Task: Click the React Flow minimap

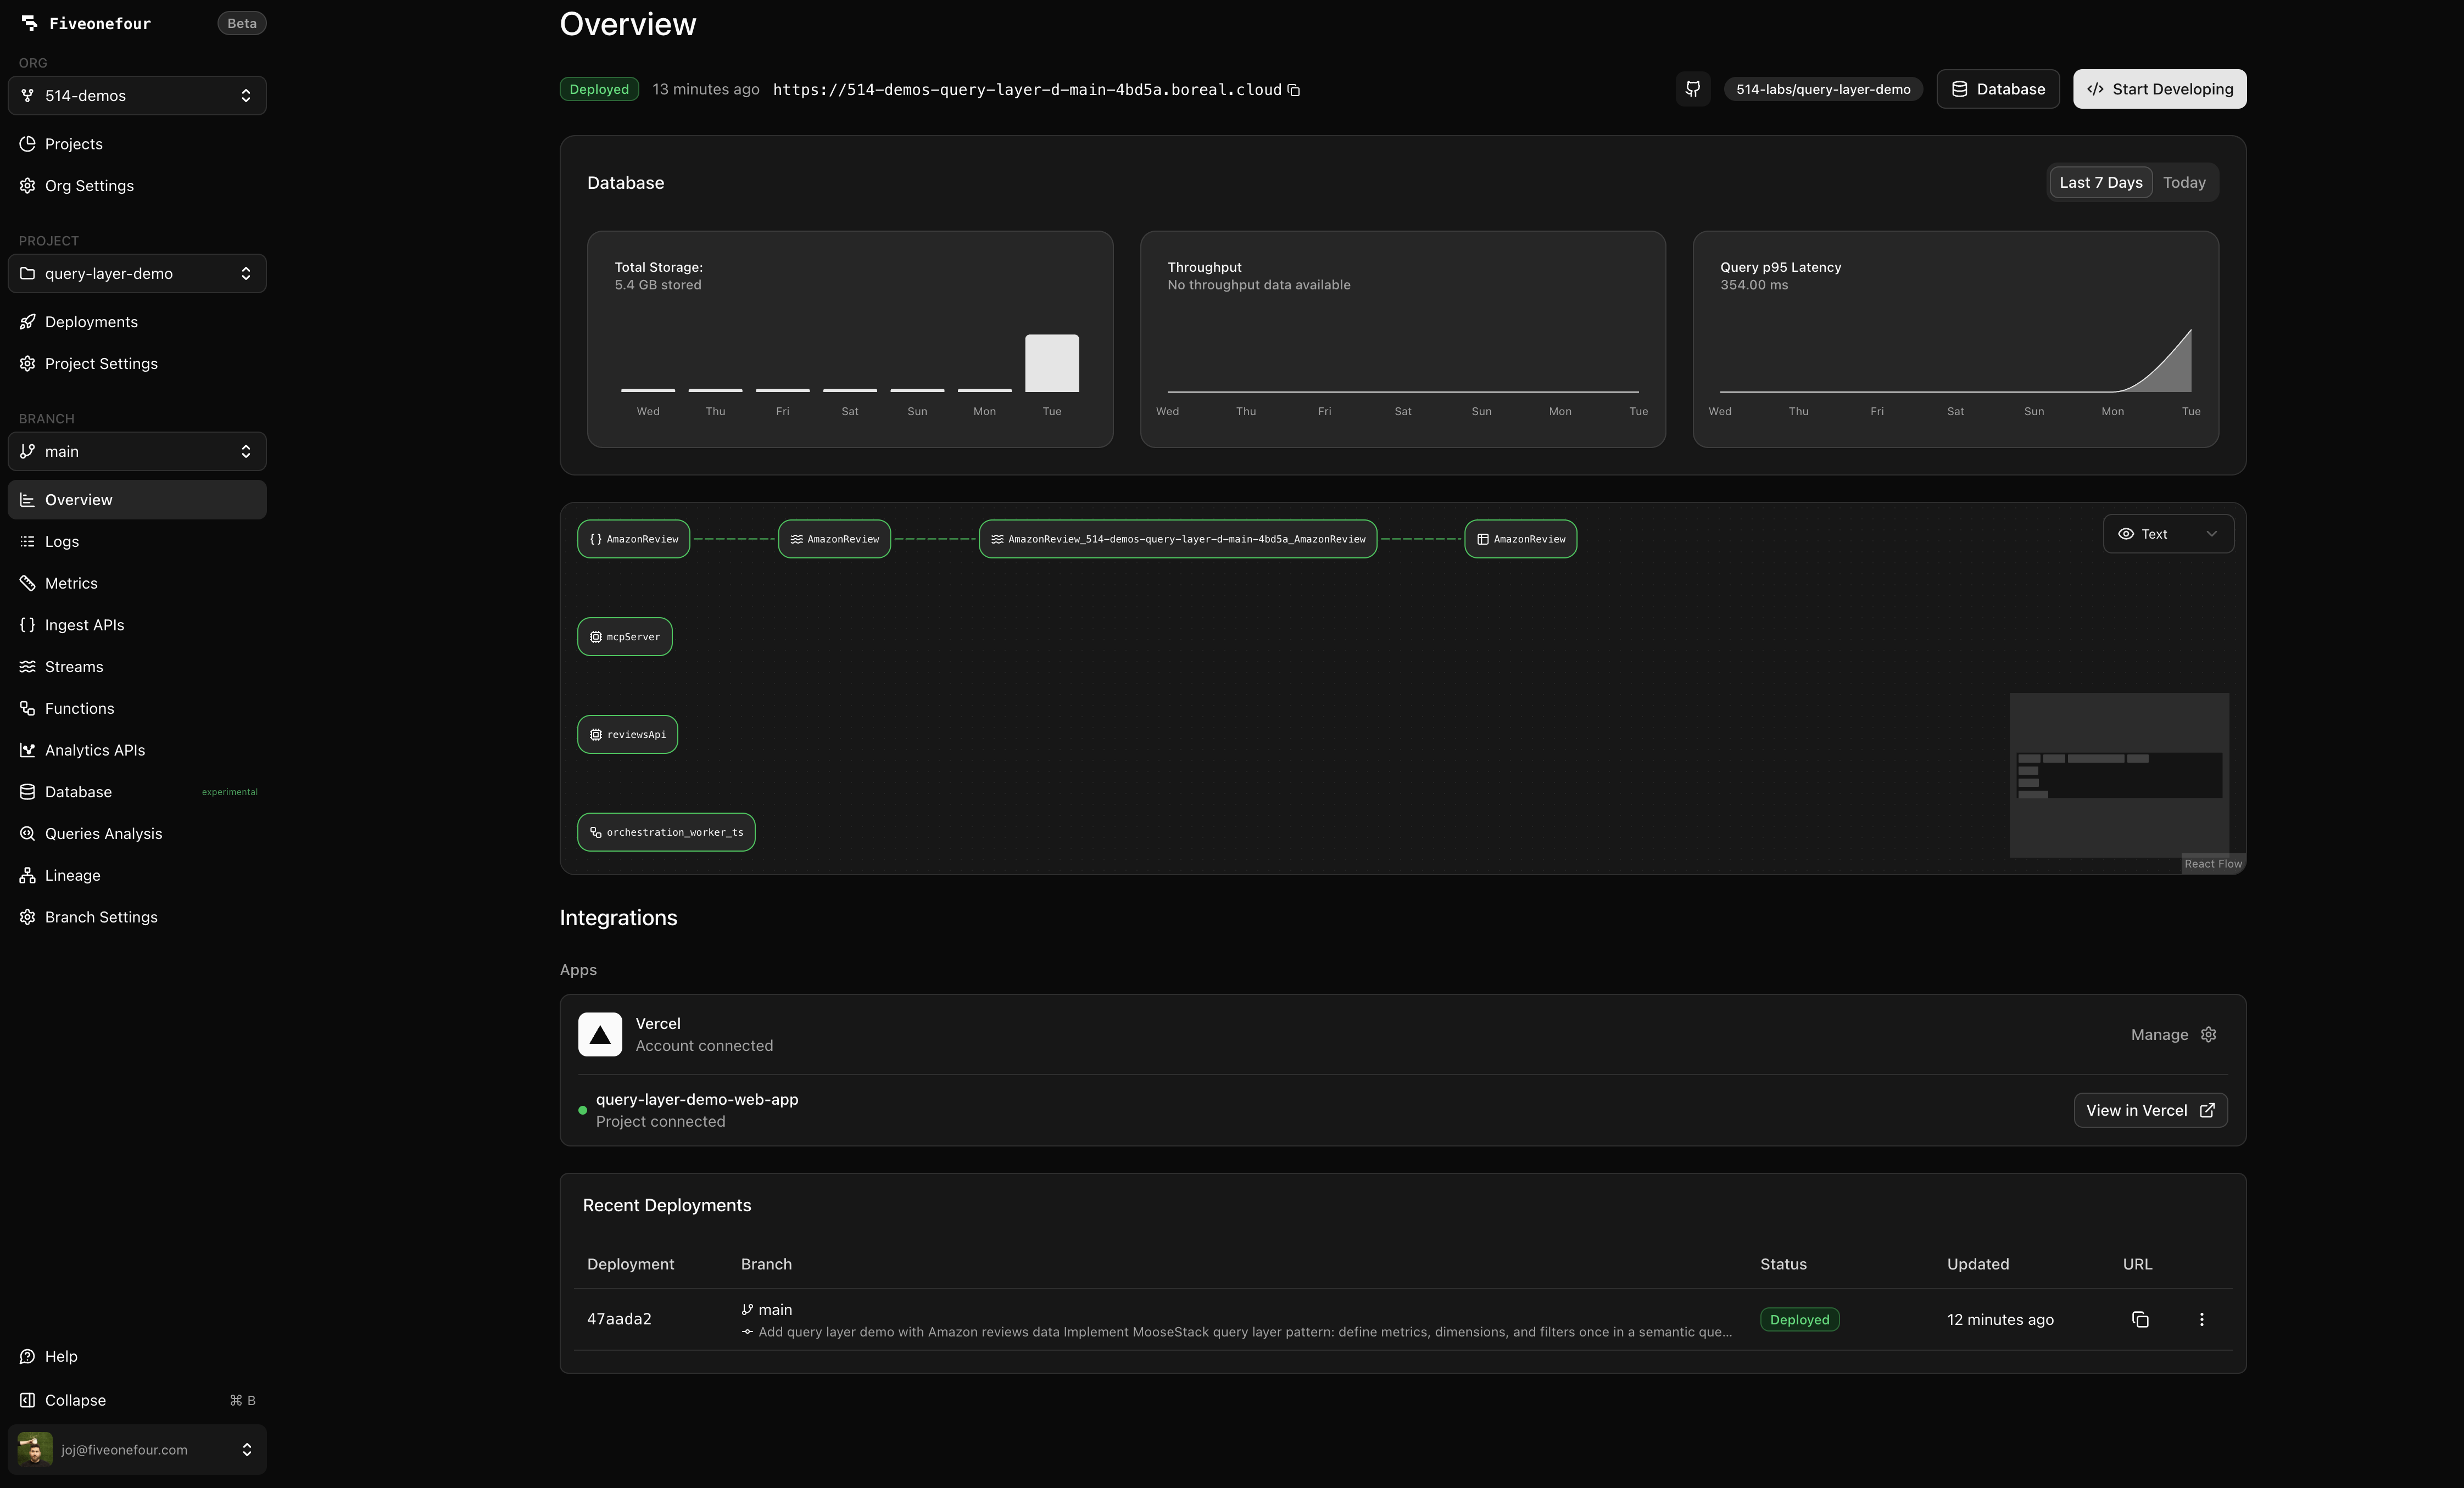Action: [2118, 775]
